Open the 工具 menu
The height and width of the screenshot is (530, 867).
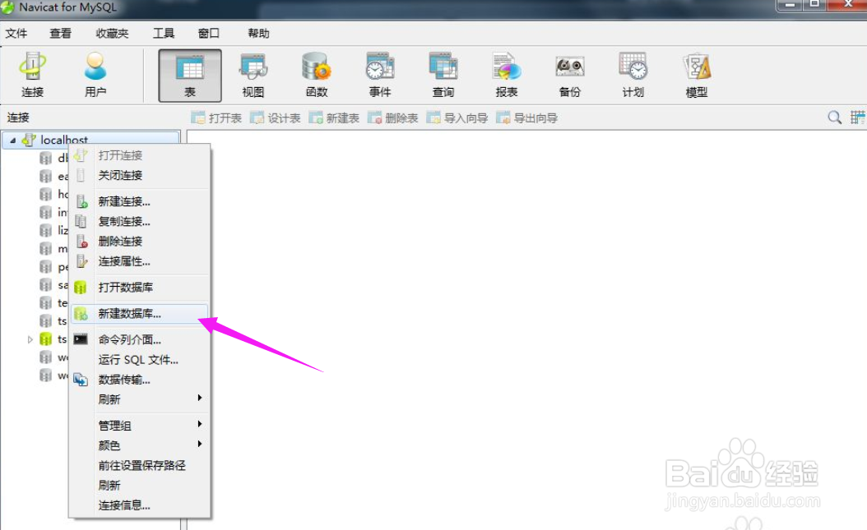tap(163, 33)
